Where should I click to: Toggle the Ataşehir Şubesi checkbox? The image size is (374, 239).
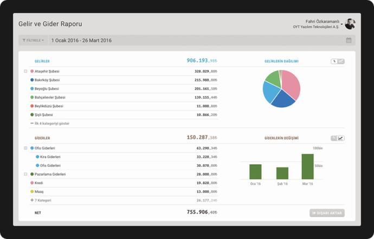pyautogui.click(x=25, y=71)
